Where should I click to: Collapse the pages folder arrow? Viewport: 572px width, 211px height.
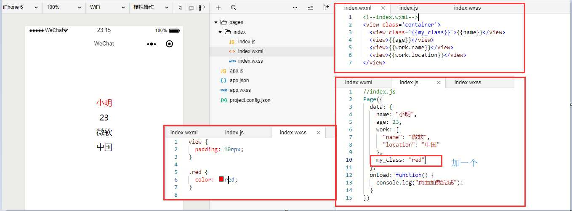(x=216, y=22)
